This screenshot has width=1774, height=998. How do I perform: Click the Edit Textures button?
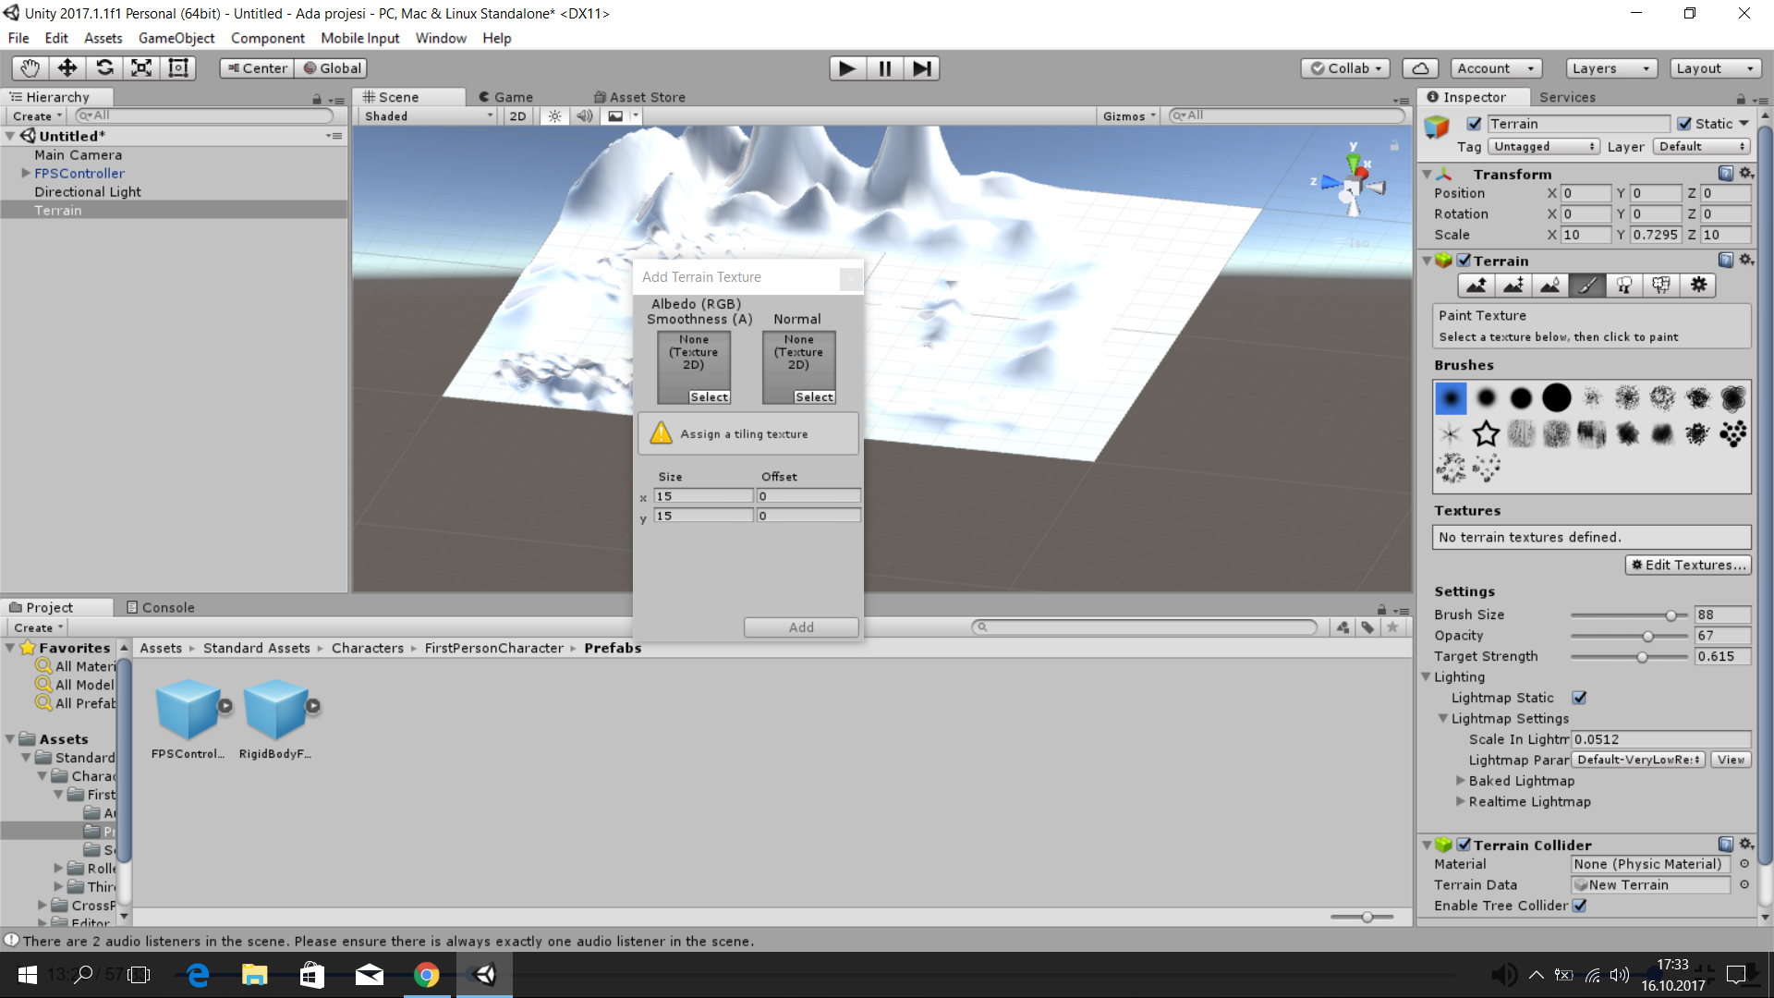pos(1687,565)
